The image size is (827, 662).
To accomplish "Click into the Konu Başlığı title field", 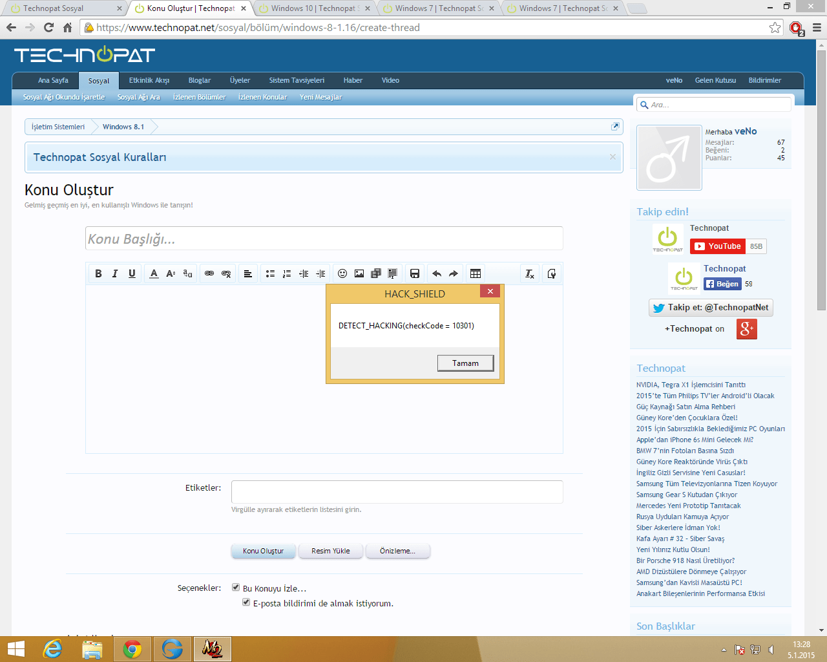I will tap(324, 239).
